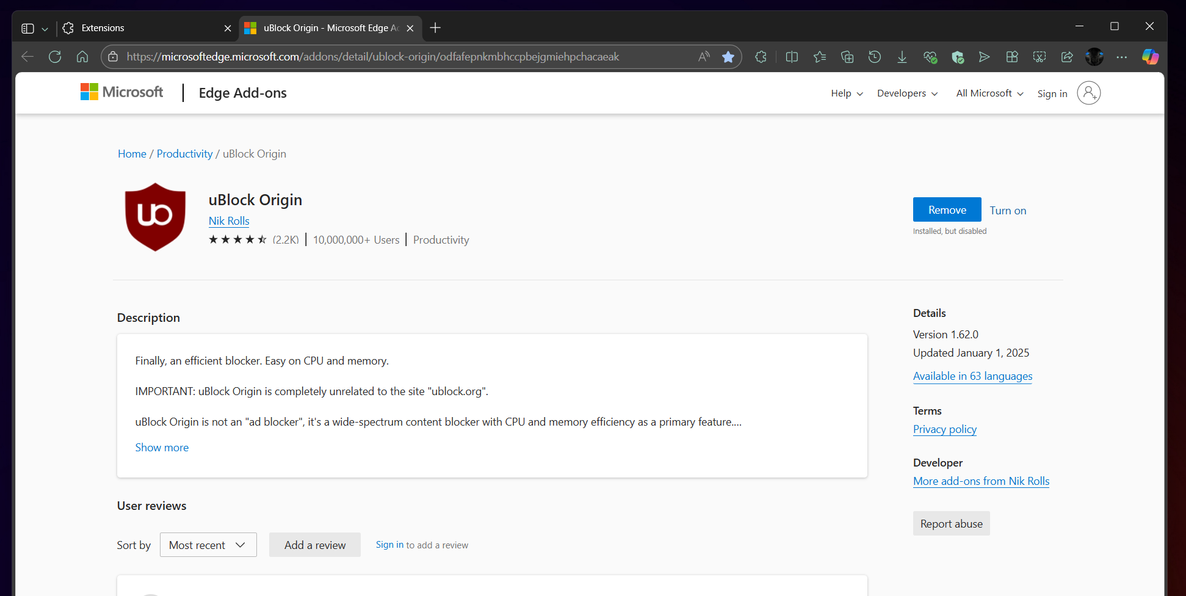Open the Copilot sidebar

pyautogui.click(x=1151, y=57)
